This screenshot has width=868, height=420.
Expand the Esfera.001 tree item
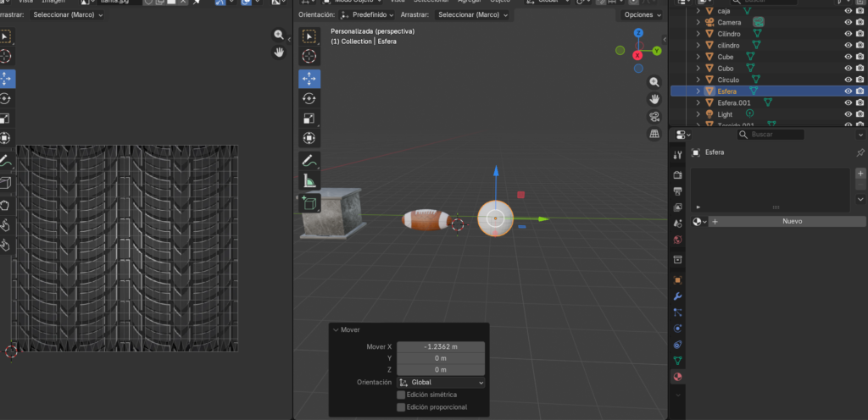click(698, 102)
